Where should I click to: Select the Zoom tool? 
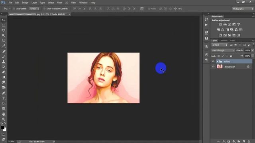tap(4, 119)
